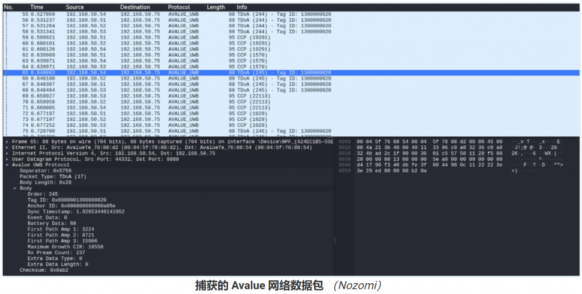Expand the Ethernet II tree node
Screen dimensions: 582x294
8,148
